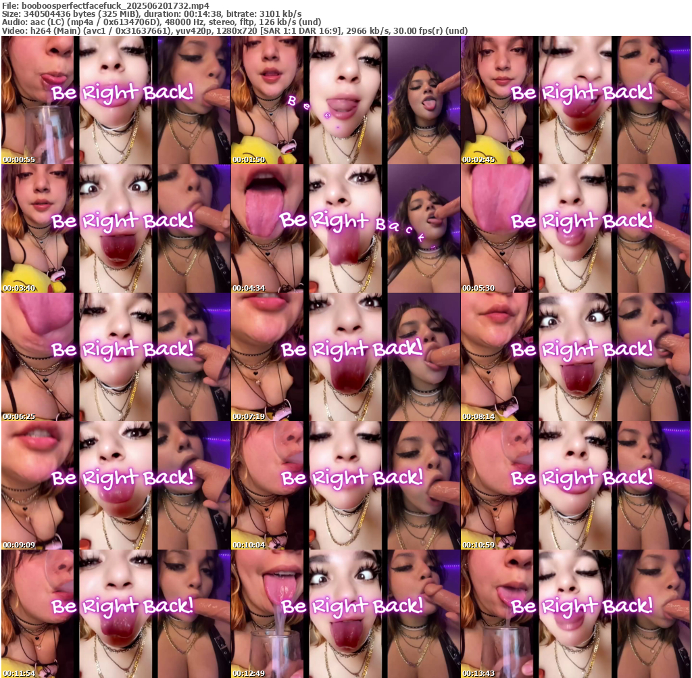Select the frame timestamped 00:12:49
The image size is (692, 678).
coord(345,613)
